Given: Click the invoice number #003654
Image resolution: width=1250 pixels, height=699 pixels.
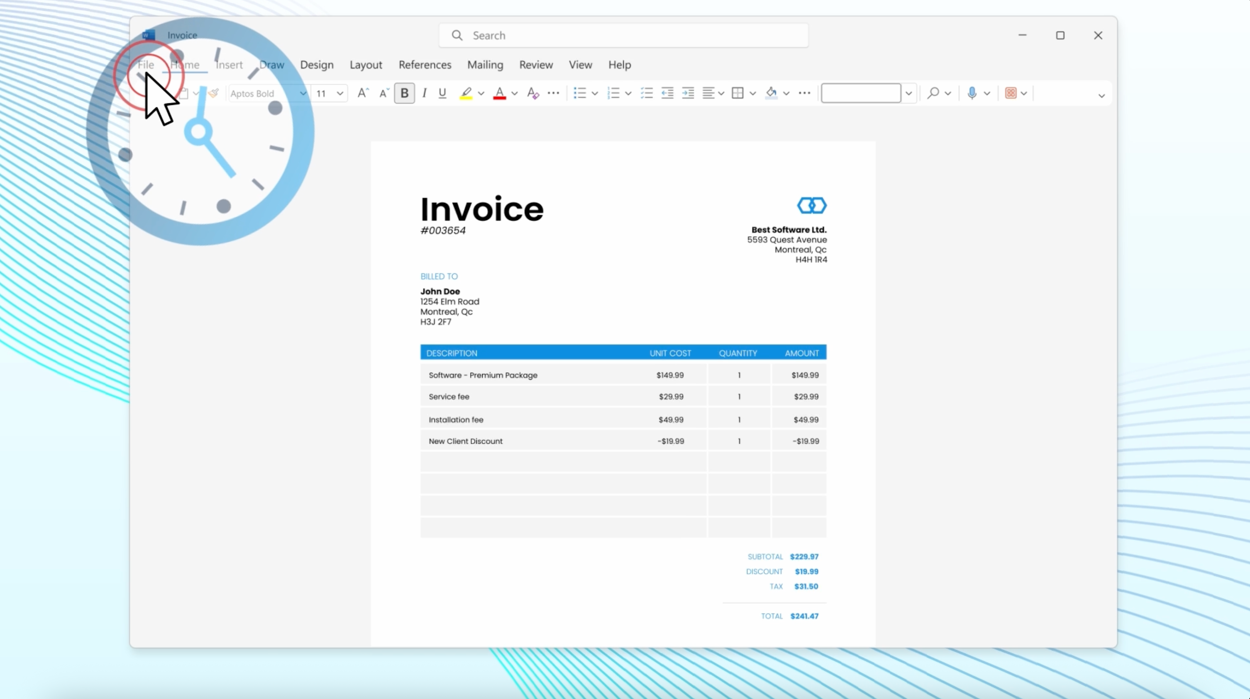Looking at the screenshot, I should click(x=443, y=230).
